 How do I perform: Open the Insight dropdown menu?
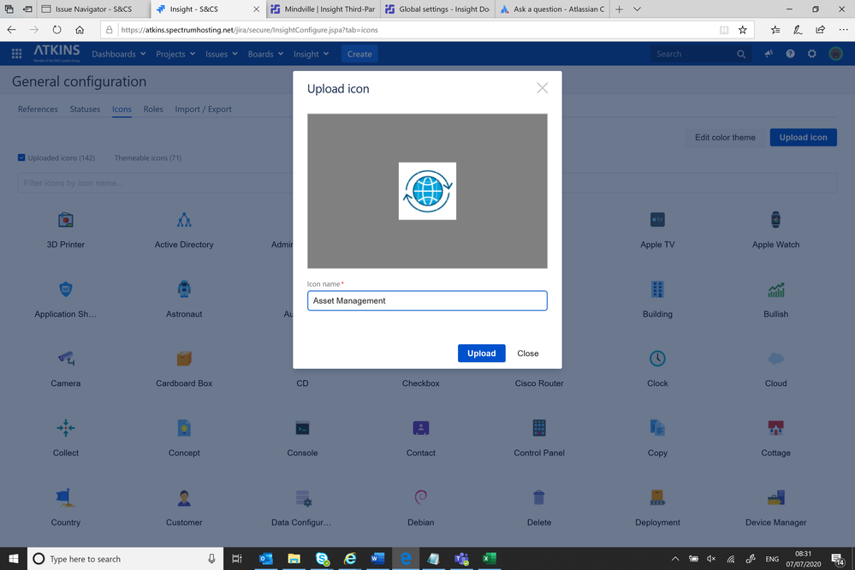click(311, 54)
